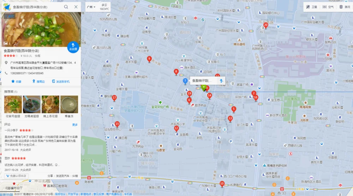Click 免费认领本店 claim store button
Screen dimensions: 353x196
pos(16,176)
